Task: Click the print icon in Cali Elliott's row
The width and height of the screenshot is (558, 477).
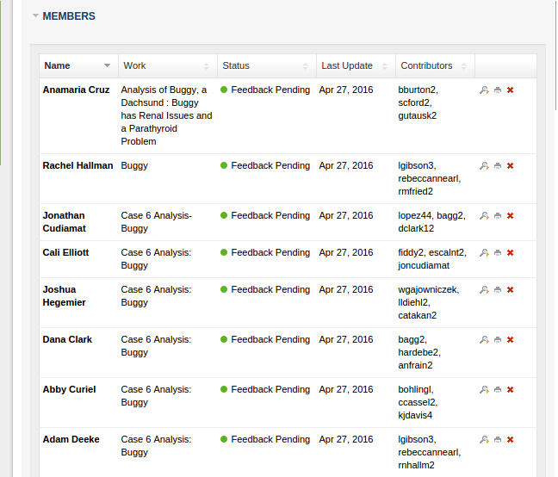Action: click(498, 253)
